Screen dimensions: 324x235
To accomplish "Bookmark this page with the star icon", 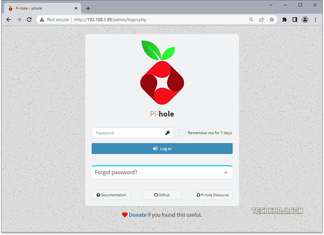I will tap(272, 20).
